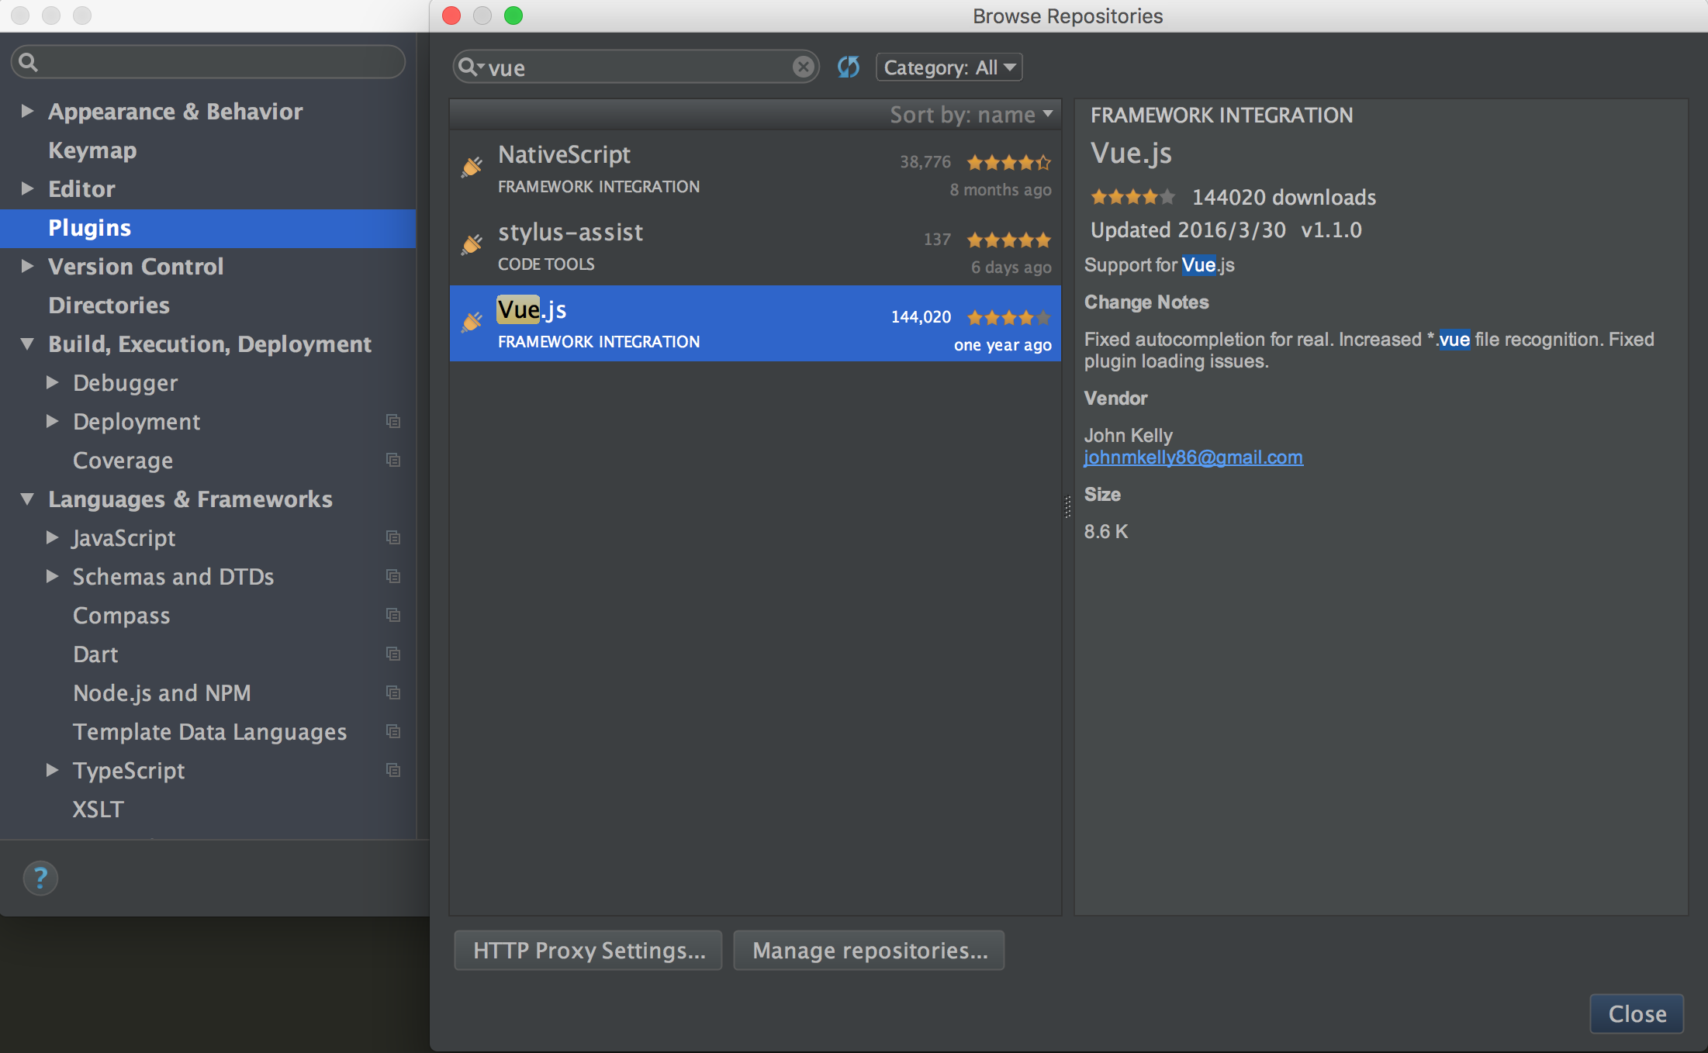Click the 144020 downloads text
1708x1053 pixels.
[1284, 198]
